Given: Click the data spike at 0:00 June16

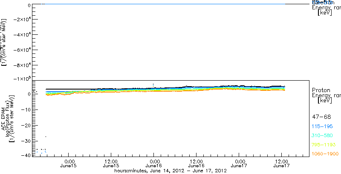Looking at the screenshot, I should (153, 85).
